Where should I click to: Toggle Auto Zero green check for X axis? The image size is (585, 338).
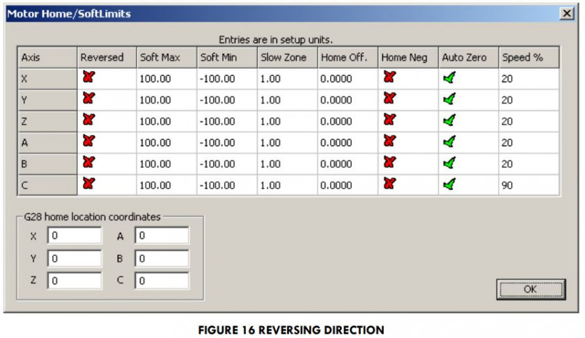coord(449,78)
